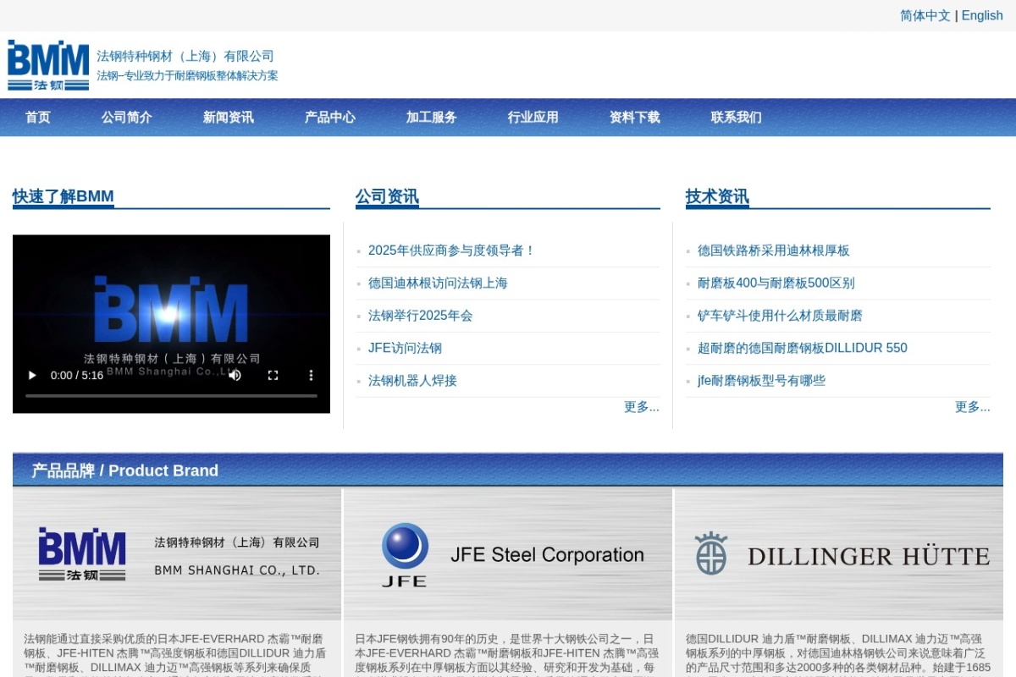Open video more options three-dot menu
The width and height of the screenshot is (1016, 677).
[311, 375]
